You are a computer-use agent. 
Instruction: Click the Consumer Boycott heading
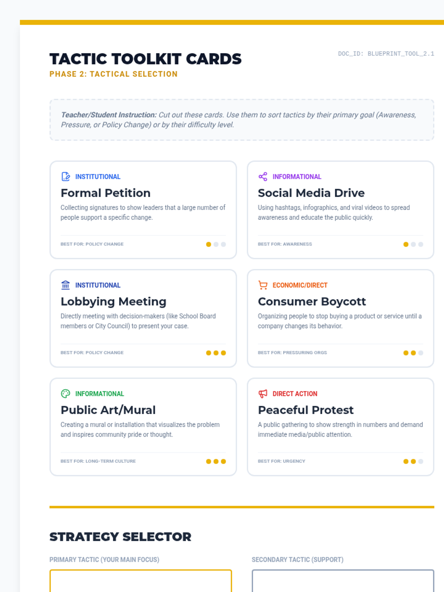312,302
